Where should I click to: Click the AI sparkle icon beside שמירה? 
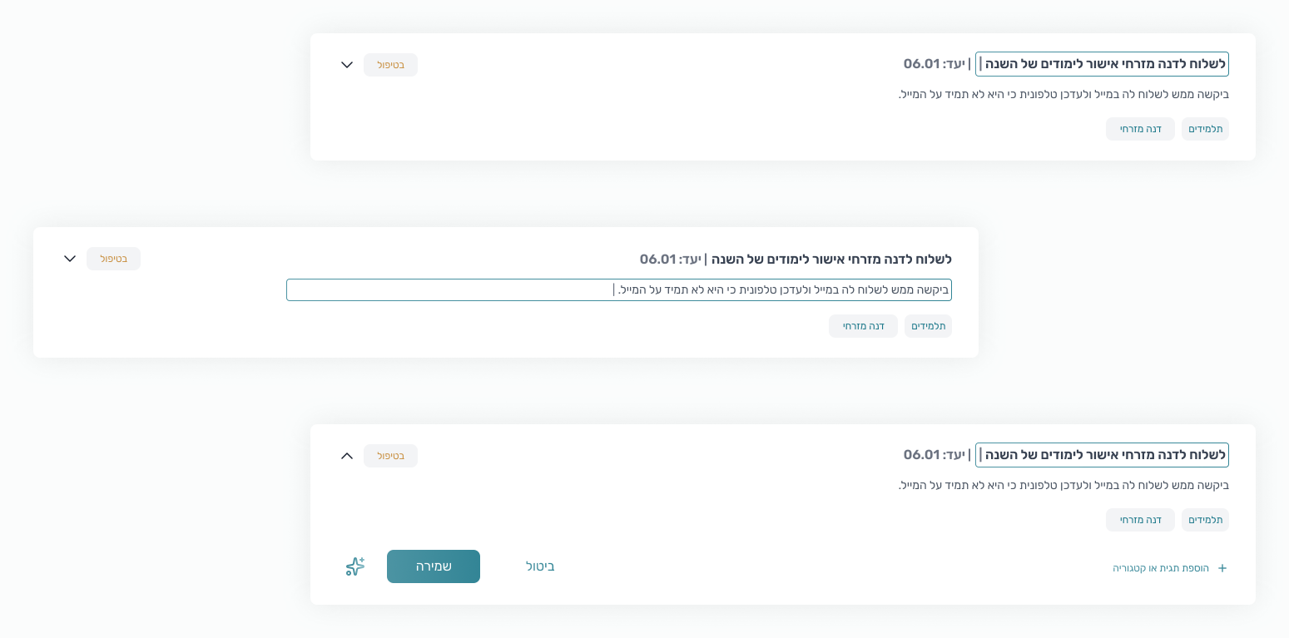point(355,566)
